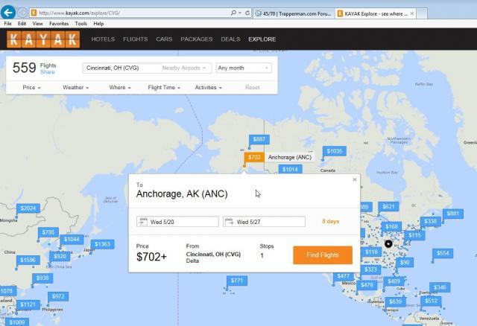Select the $1596 price flag in China
This screenshot has width=477, height=326.
click(x=28, y=260)
